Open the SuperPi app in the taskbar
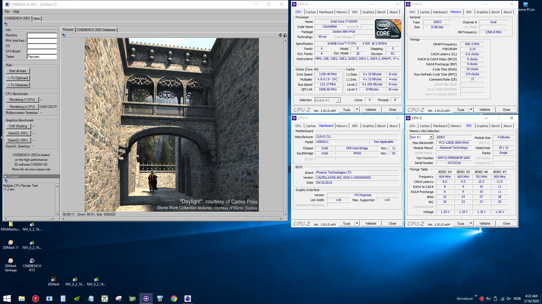This screenshot has height=304, width=542. click(104, 298)
